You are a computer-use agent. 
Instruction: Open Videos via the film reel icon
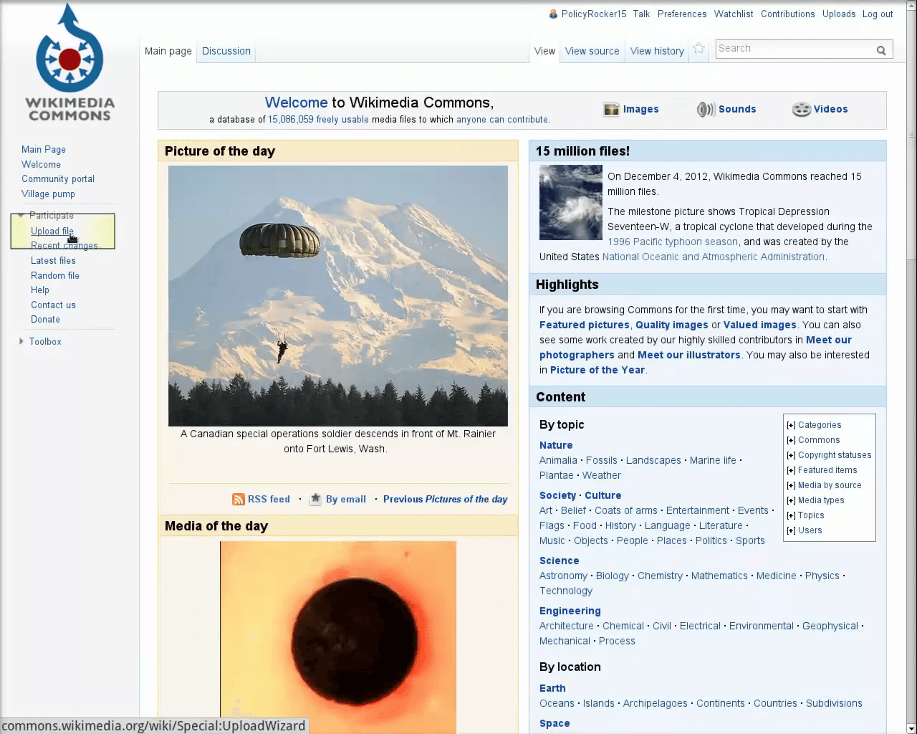tap(801, 109)
